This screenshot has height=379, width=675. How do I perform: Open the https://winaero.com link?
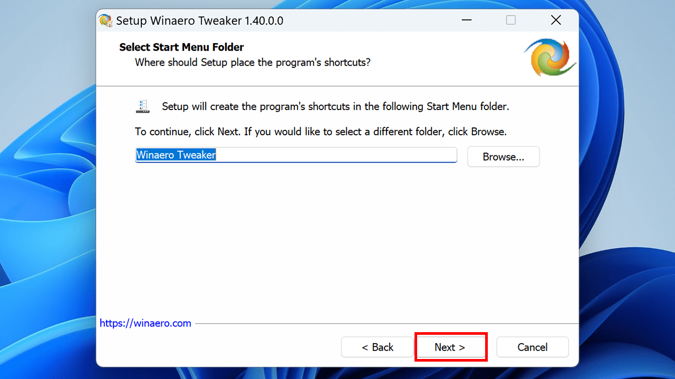click(x=146, y=323)
